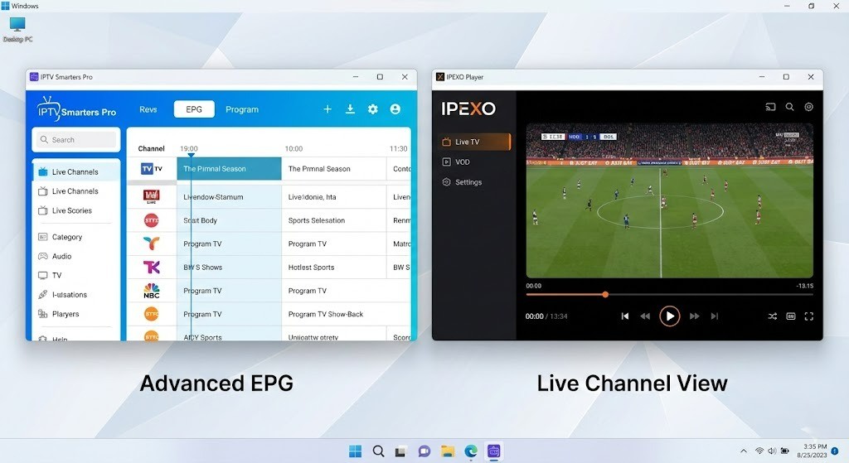Click the TV channel logo in EPG
849x463 pixels.
pyautogui.click(x=152, y=169)
